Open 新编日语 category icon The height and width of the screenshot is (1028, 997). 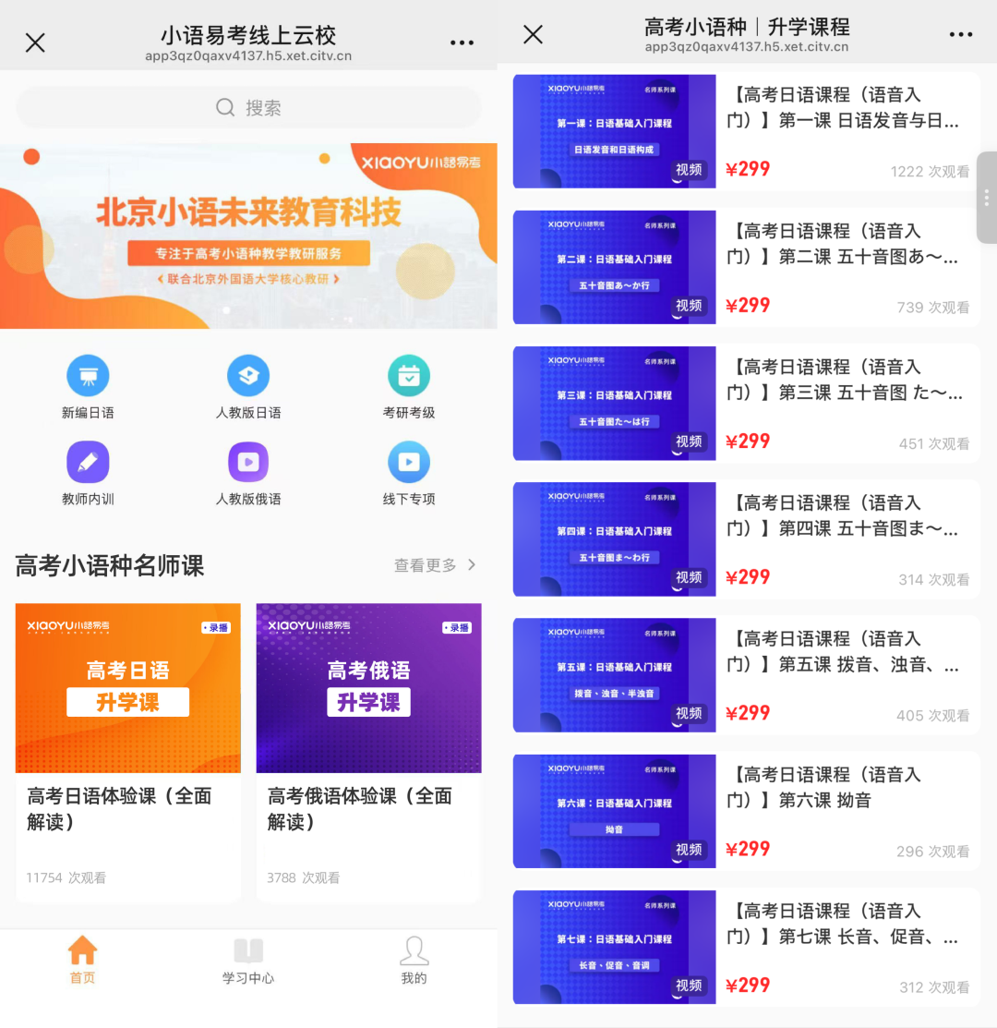[x=88, y=376]
